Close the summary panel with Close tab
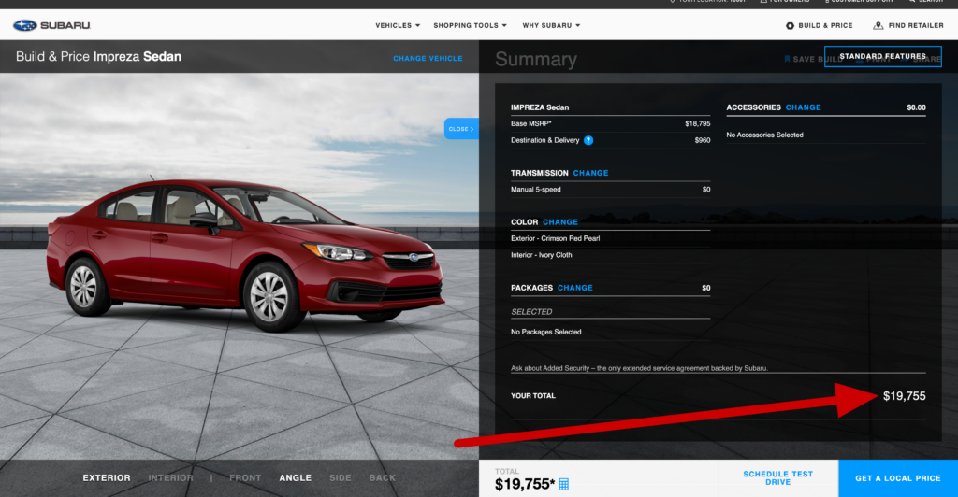Screen dimensions: 958x497 [461, 129]
